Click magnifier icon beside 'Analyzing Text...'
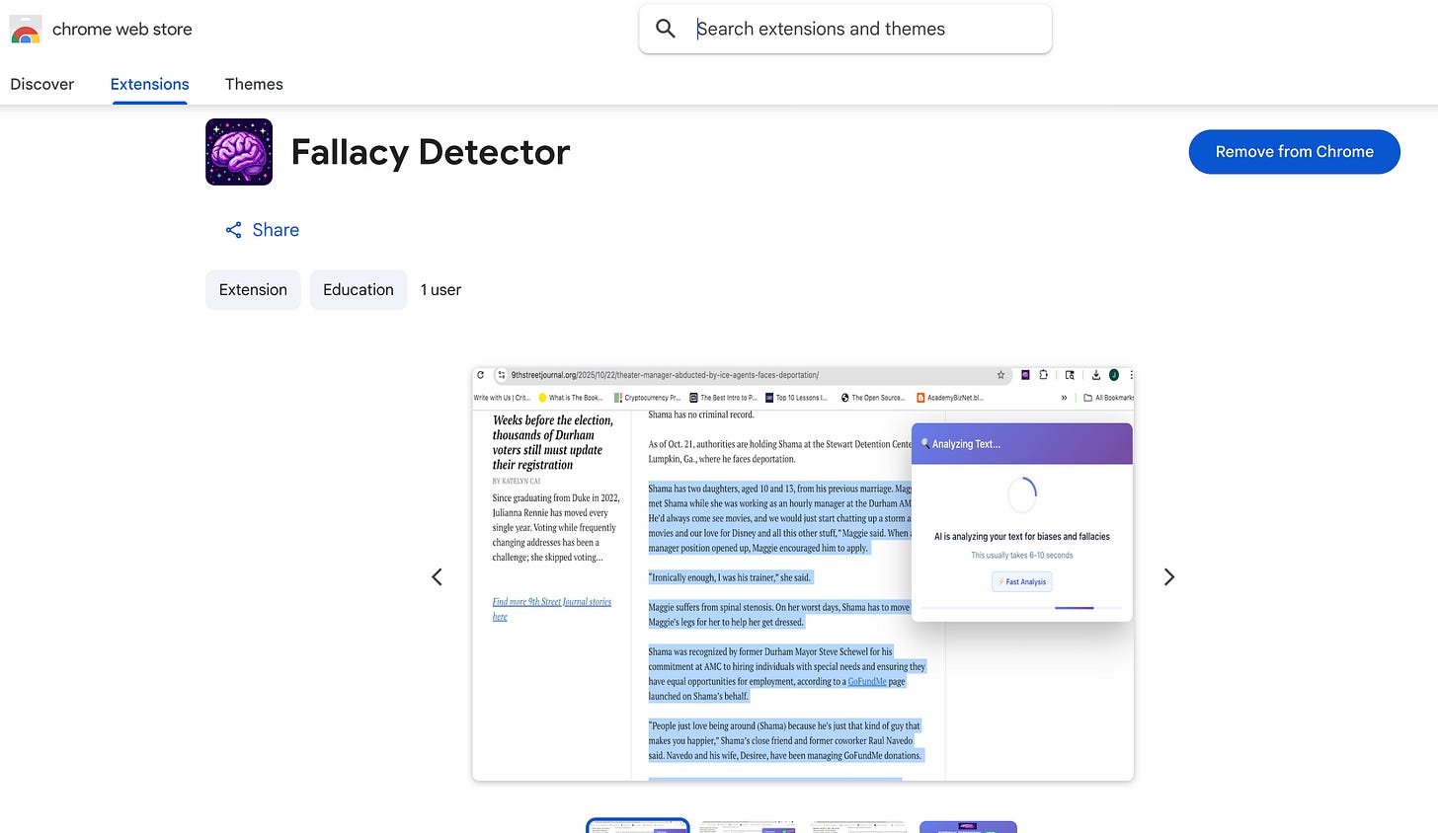 point(925,443)
